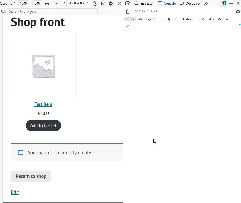
Task: Toggle the Warnings (2) filter
Action: coord(147,19)
